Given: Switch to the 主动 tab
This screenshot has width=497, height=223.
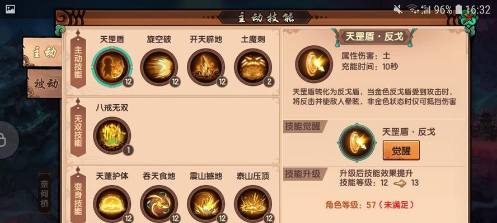Looking at the screenshot, I should (x=43, y=52).
